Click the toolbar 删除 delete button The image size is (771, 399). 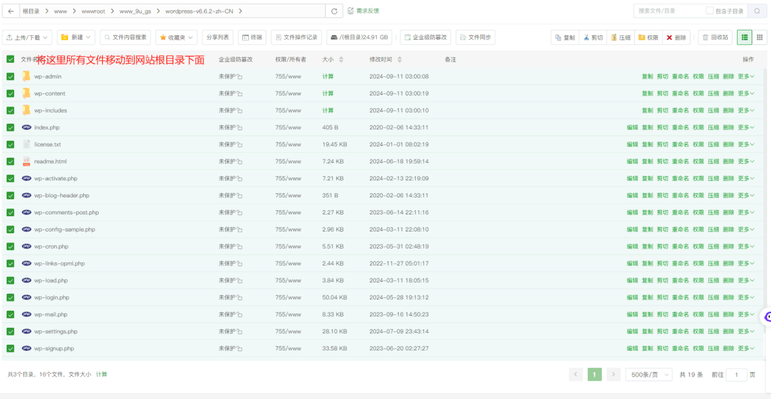(x=677, y=37)
